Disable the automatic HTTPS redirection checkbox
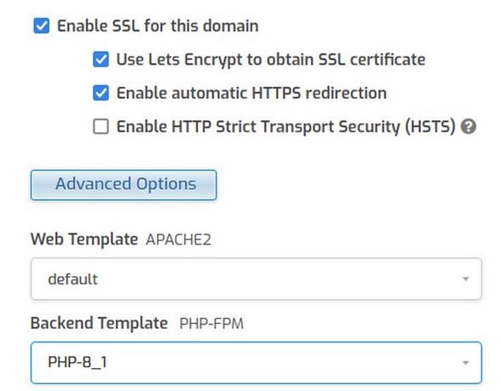The image size is (501, 391). tap(101, 93)
